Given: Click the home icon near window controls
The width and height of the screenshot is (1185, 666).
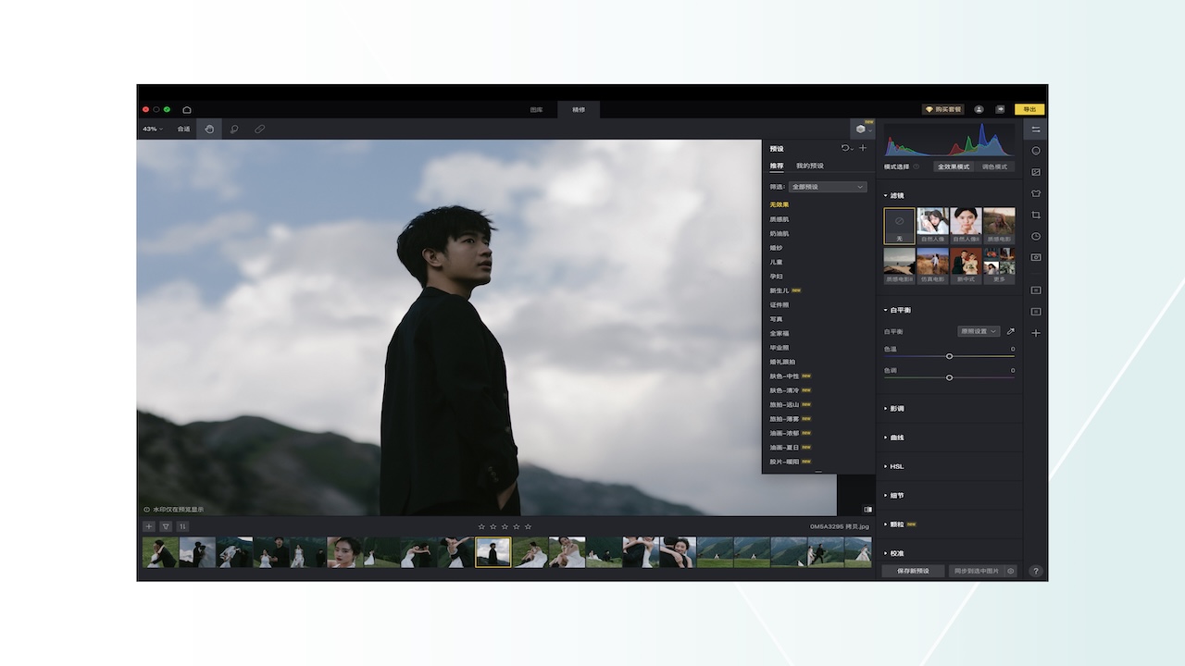Looking at the screenshot, I should 186,108.
